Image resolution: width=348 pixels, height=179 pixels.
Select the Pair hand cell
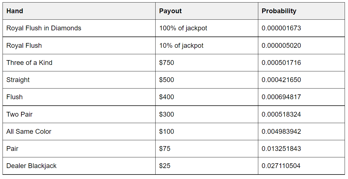click(79, 149)
